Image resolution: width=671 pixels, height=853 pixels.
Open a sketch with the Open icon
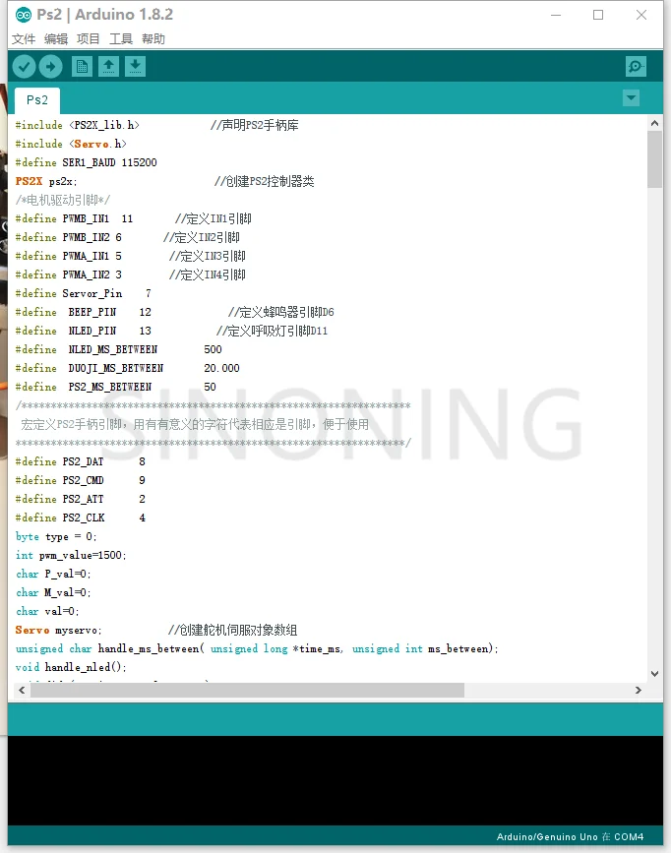click(109, 67)
